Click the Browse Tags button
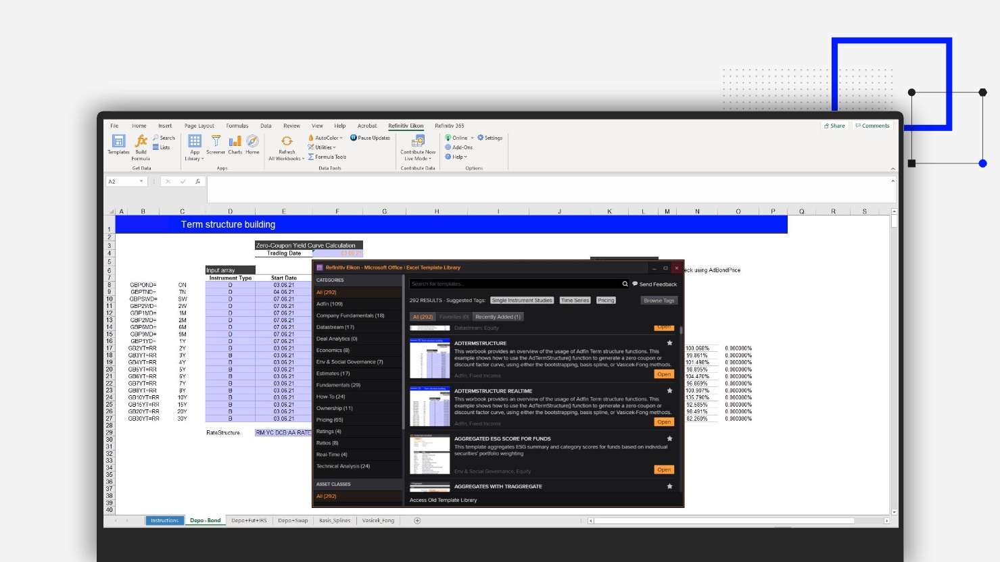The height and width of the screenshot is (562, 1000). tap(659, 301)
